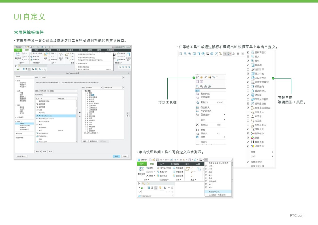Click 取消 button in options dialog
Image resolution: width=318 pixels, height=225 pixels.
125,156
